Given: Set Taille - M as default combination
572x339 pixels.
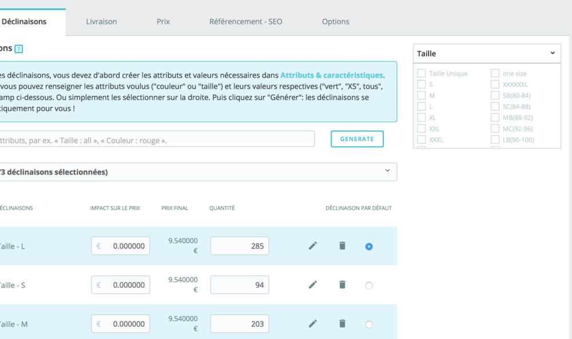Looking at the screenshot, I should coord(369,324).
